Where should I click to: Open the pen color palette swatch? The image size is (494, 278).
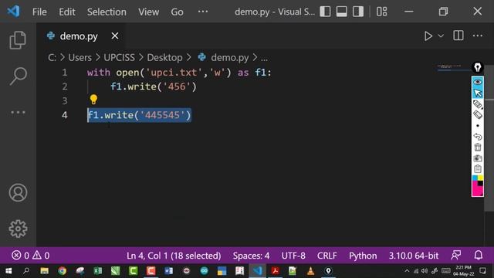click(x=478, y=185)
